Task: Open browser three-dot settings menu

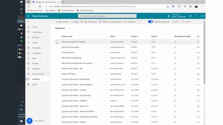Action: coord(202,6)
